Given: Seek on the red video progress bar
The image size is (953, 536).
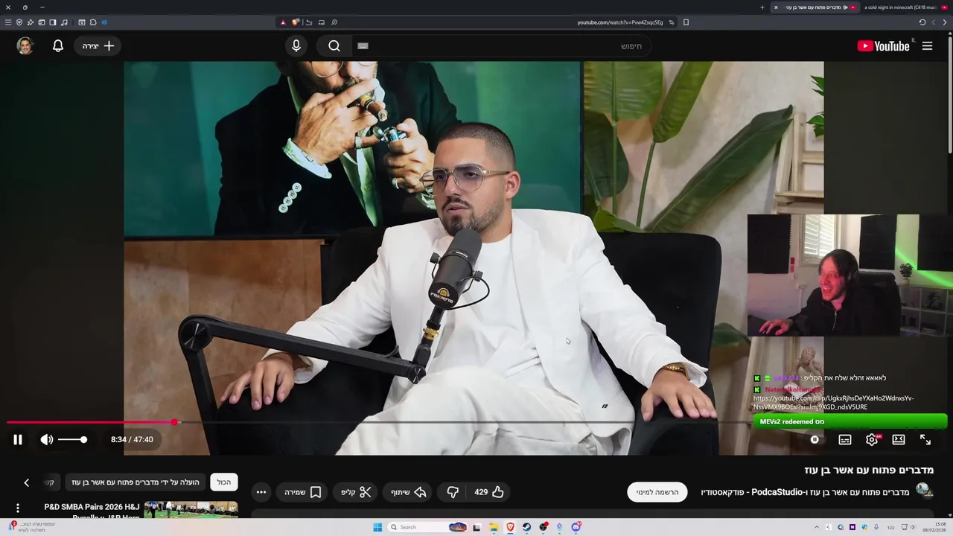Looking at the screenshot, I should 91,422.
